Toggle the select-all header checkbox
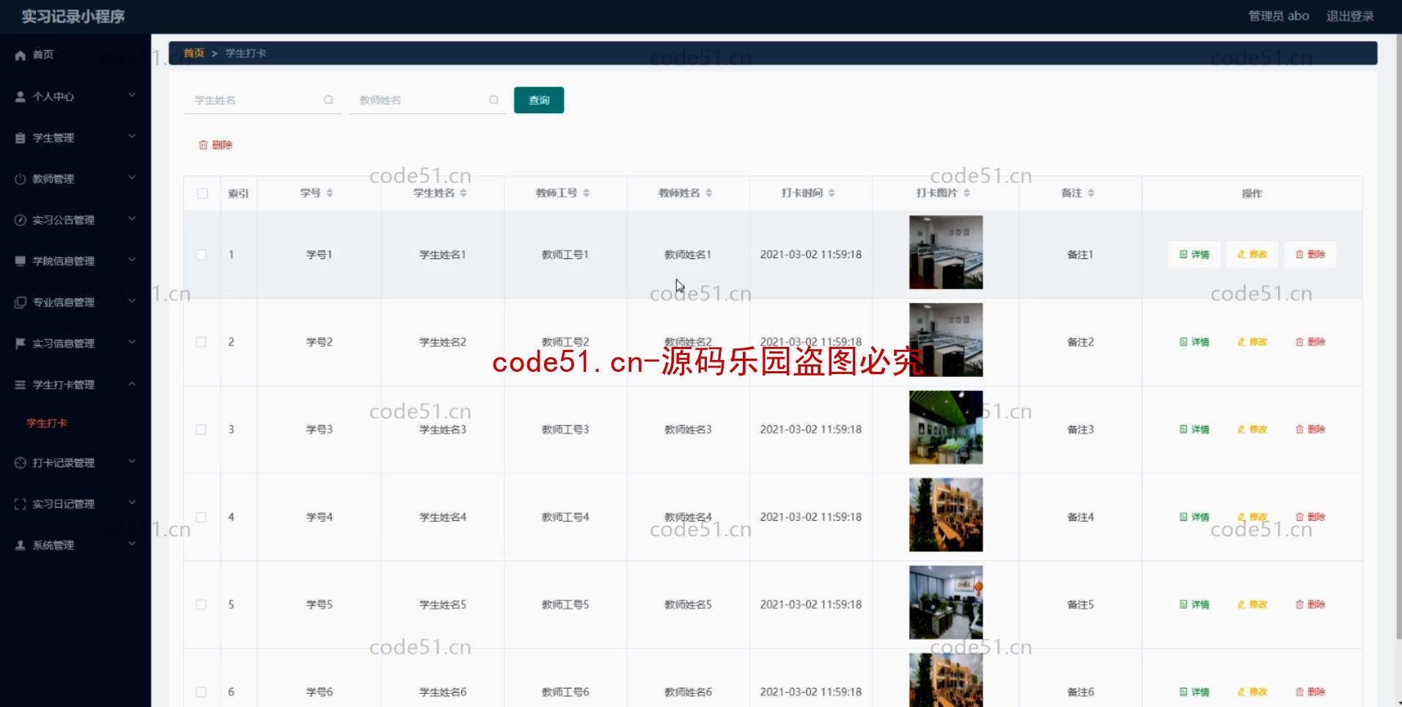The image size is (1402, 707). click(202, 194)
